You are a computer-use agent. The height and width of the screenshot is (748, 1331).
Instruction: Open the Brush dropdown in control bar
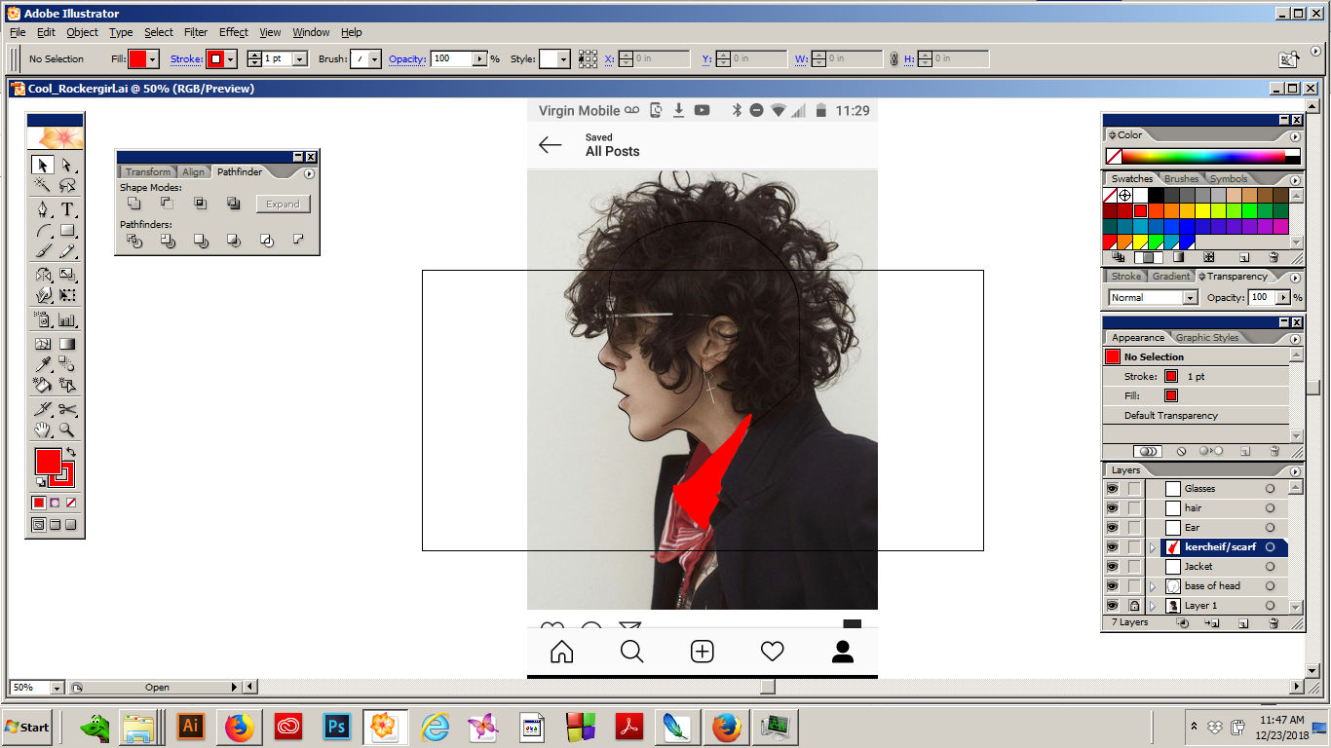point(375,59)
